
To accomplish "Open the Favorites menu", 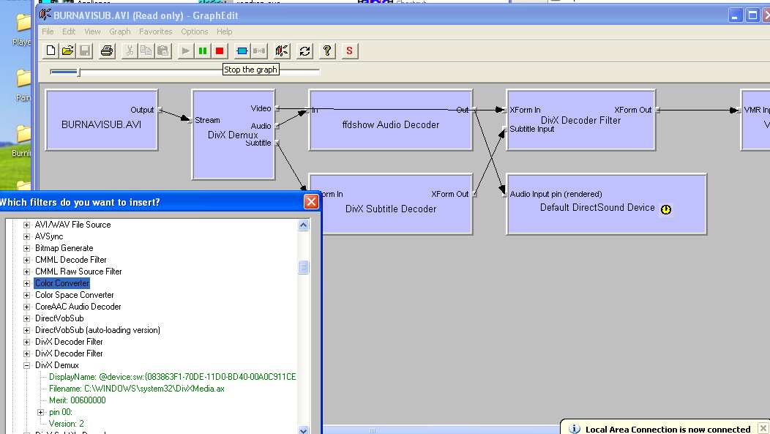I will point(156,31).
